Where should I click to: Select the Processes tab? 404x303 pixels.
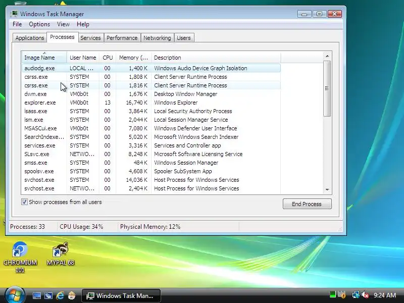[62, 37]
